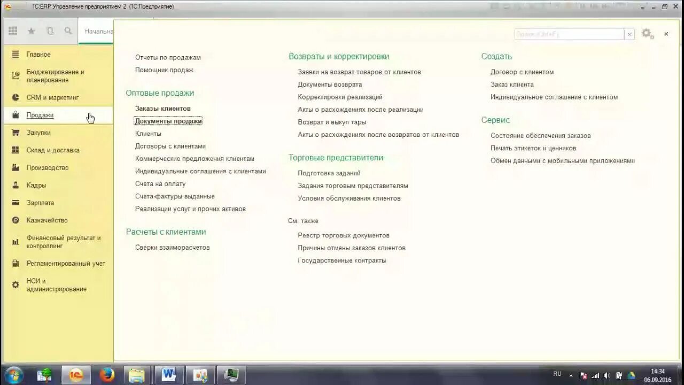This screenshot has width=684, height=385.
Task: Click into the menu search input field
Action: (x=569, y=34)
